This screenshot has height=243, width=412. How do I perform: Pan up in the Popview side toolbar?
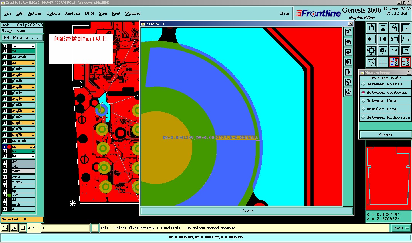[x=348, y=42]
